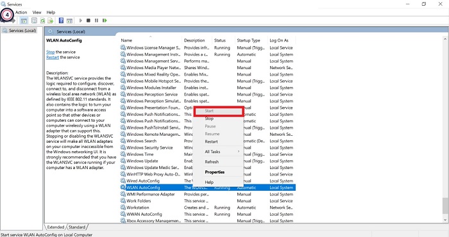Select Xbox Accessory Managemen.. service
449x237 pixels.
pyautogui.click(x=153, y=221)
